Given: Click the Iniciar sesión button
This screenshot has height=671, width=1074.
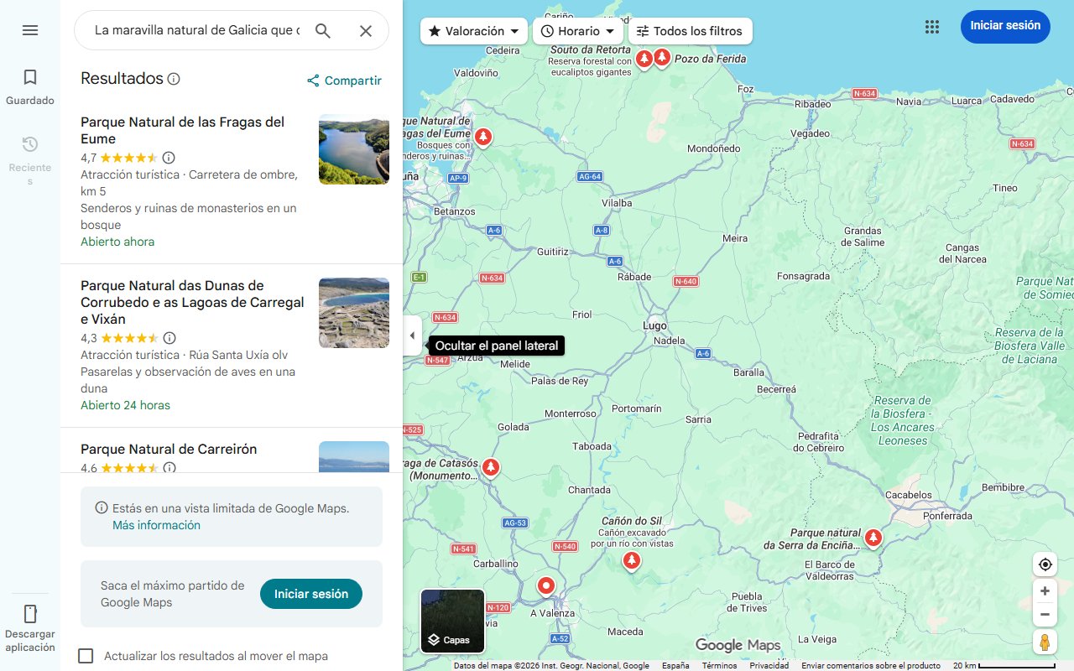Looking at the screenshot, I should pyautogui.click(x=1005, y=26).
